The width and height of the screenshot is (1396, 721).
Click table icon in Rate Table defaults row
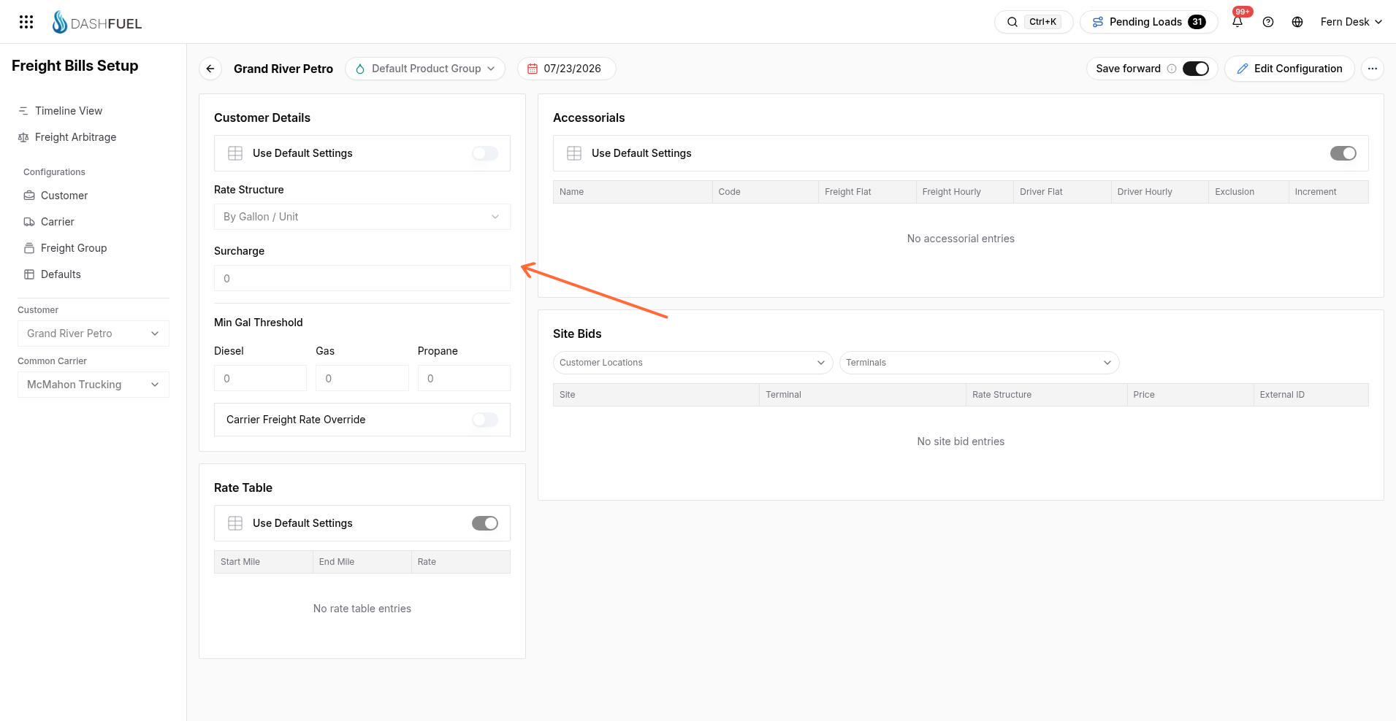(x=235, y=523)
